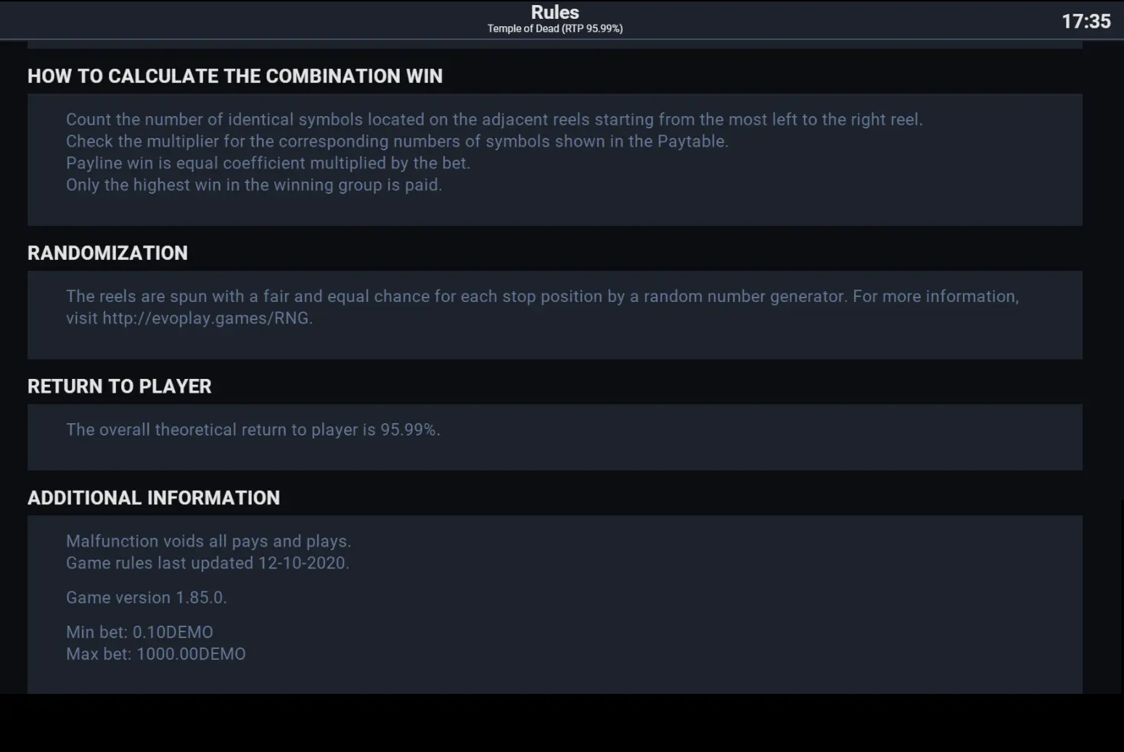Open the evoplay.games/RNG link

pyautogui.click(x=206, y=318)
